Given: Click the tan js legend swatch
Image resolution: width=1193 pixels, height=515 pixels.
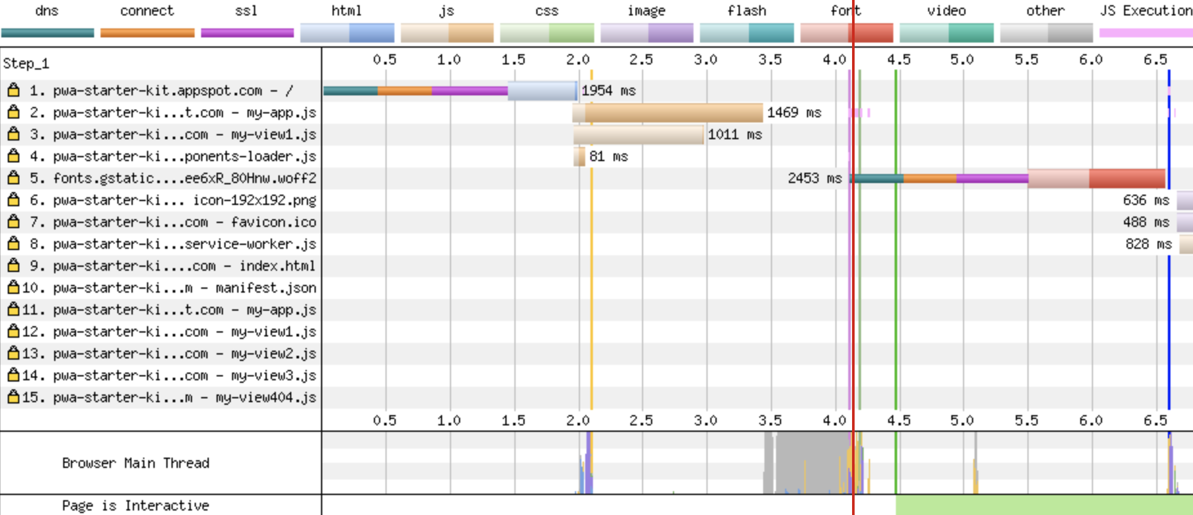Looking at the screenshot, I should click(447, 33).
